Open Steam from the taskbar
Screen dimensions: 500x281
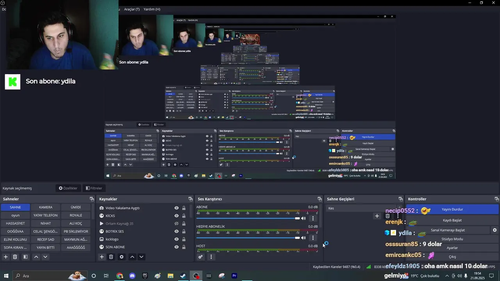tap(183, 276)
